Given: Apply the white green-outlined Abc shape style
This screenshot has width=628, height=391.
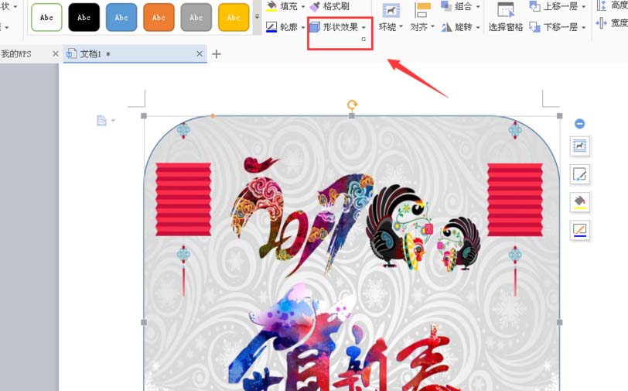Looking at the screenshot, I should 46,17.
